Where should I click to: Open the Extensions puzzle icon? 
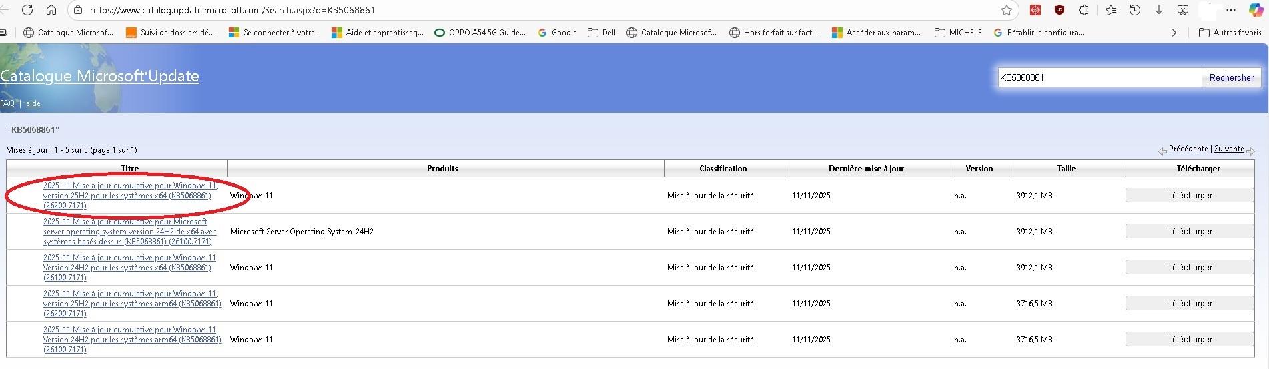point(1084,10)
